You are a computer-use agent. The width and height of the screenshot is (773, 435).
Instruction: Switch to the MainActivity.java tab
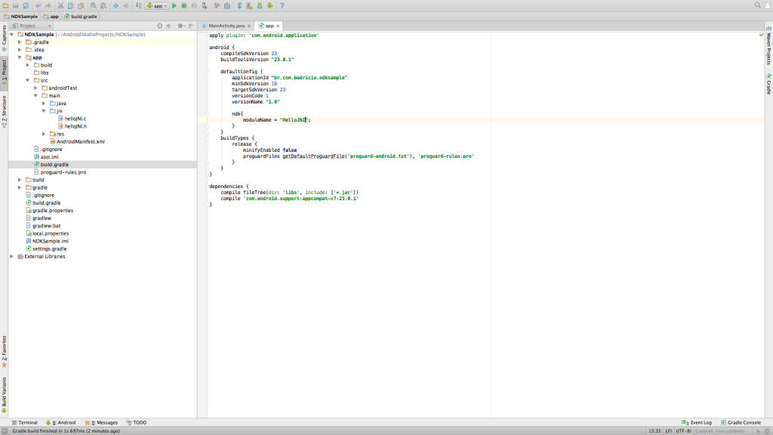(226, 26)
